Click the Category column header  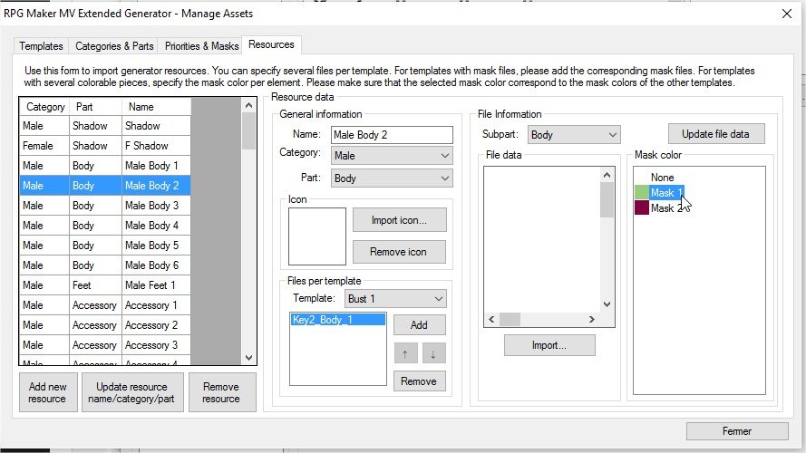[x=44, y=107]
